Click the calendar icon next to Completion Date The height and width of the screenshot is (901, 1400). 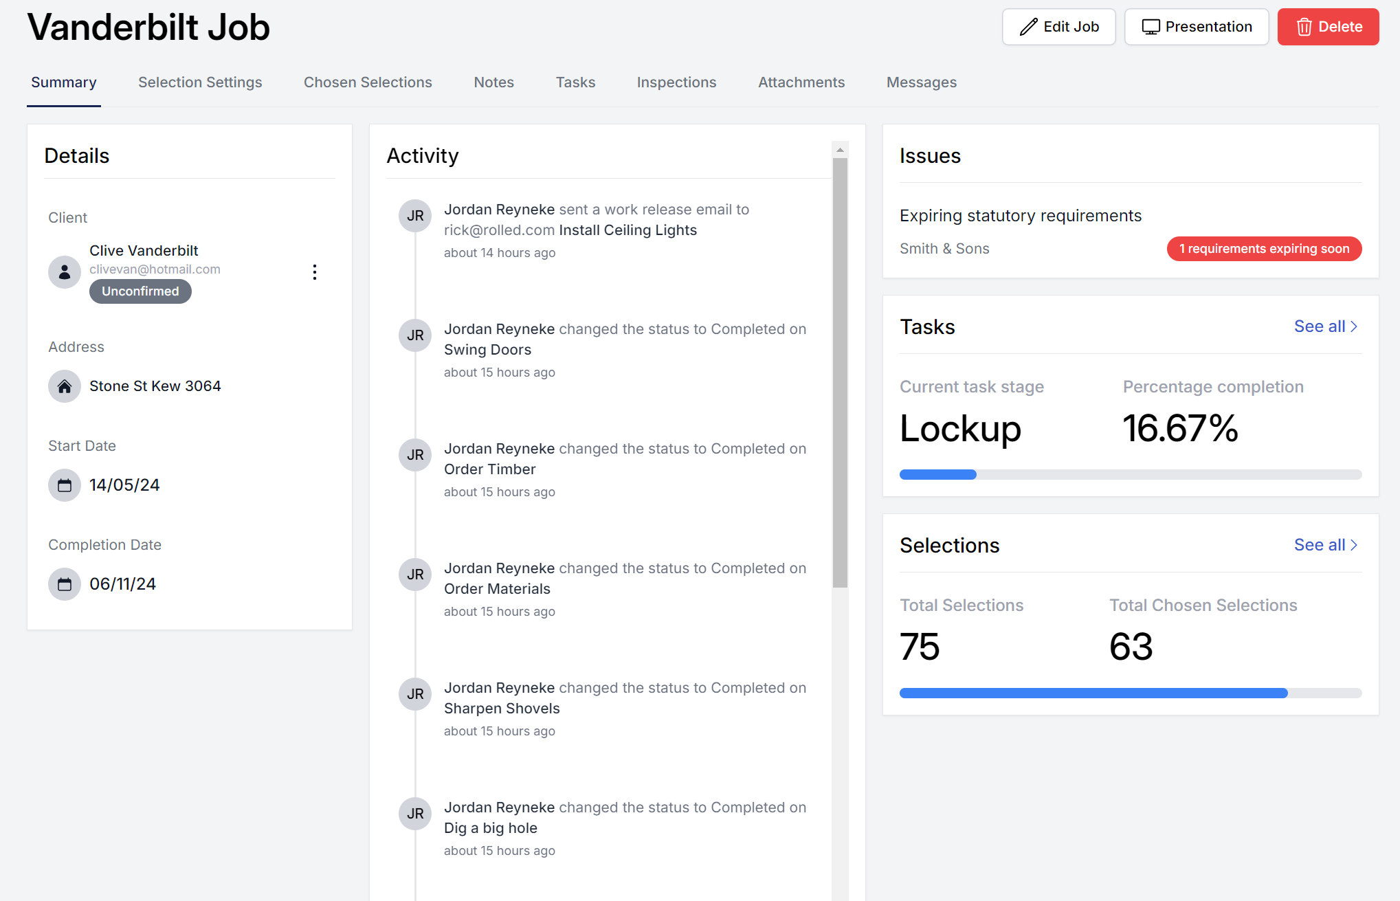pos(64,583)
